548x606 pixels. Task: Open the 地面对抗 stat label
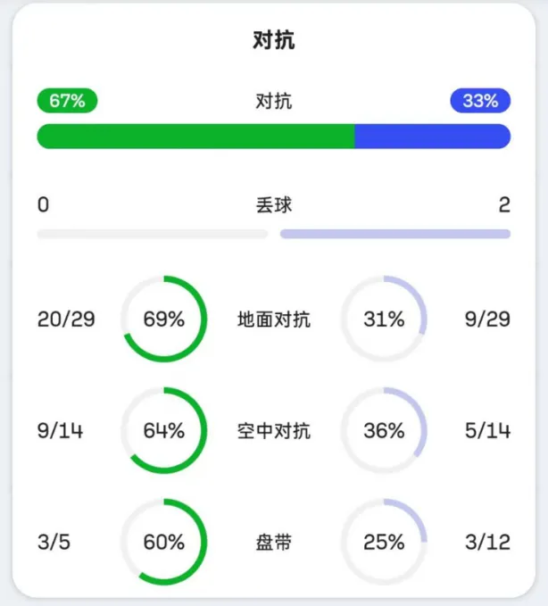pos(274,320)
